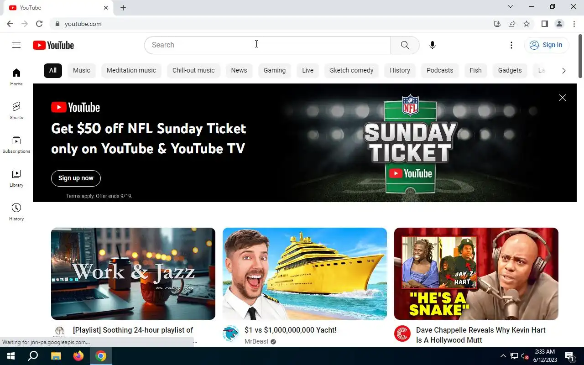Click the Chrome taskbar icon

point(101,356)
